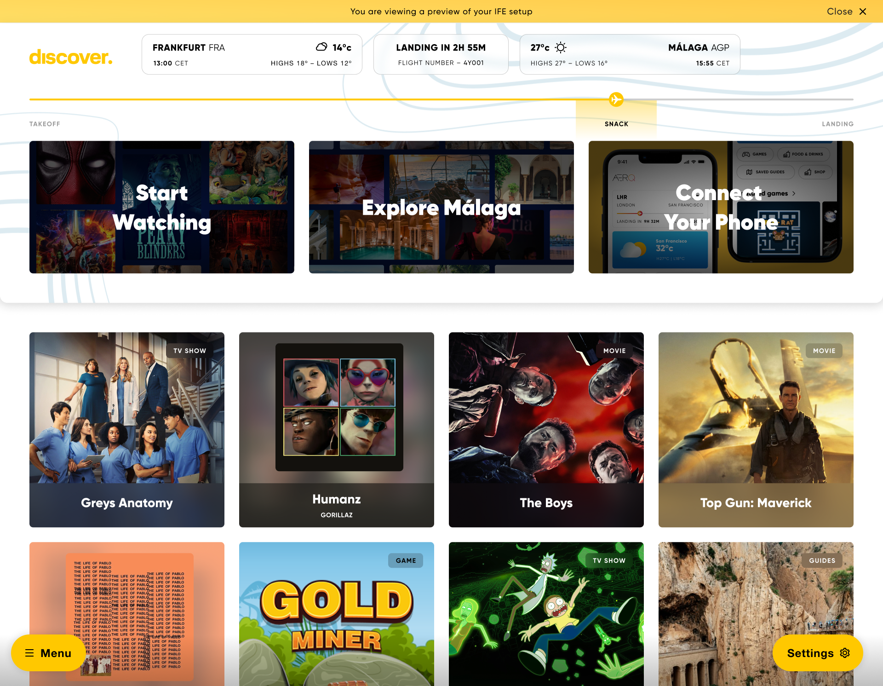Open the Start Watching tile
This screenshot has height=686, width=883.
point(162,207)
